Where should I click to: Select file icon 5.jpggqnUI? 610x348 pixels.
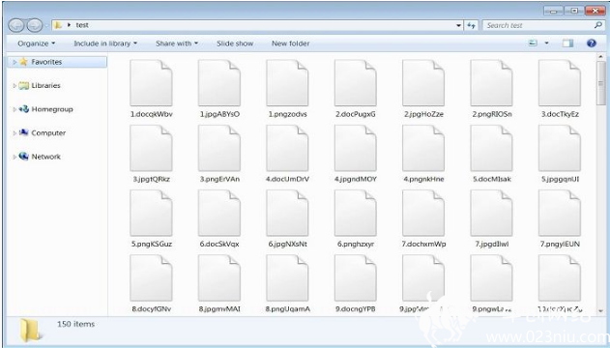point(560,148)
